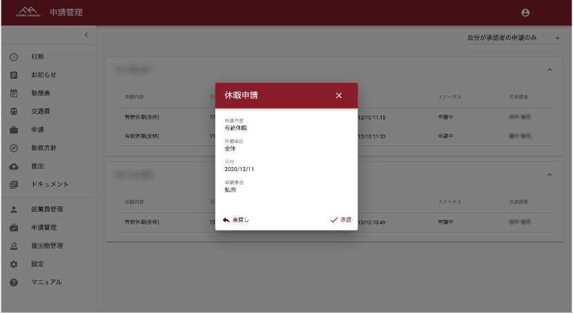Image resolution: width=573 pixels, height=314 pixels.
Task: Go to 従業員管理 in the sidebar
Action: [48, 210]
